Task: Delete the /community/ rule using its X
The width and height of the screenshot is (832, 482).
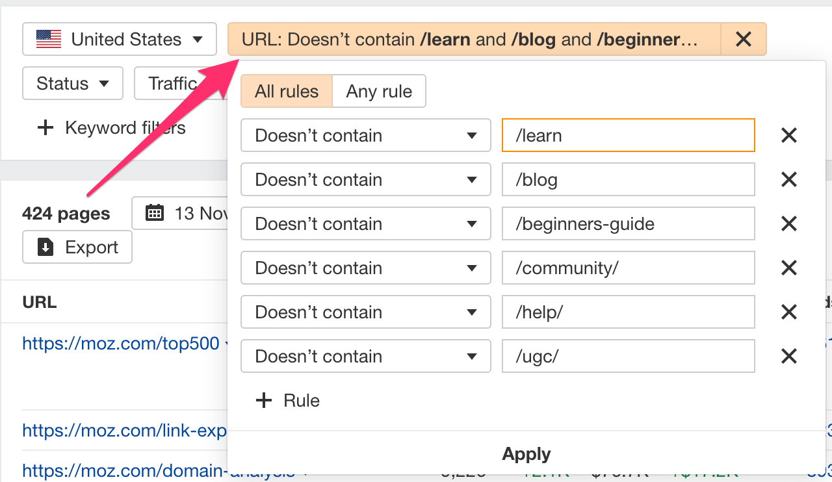Action: click(x=788, y=268)
